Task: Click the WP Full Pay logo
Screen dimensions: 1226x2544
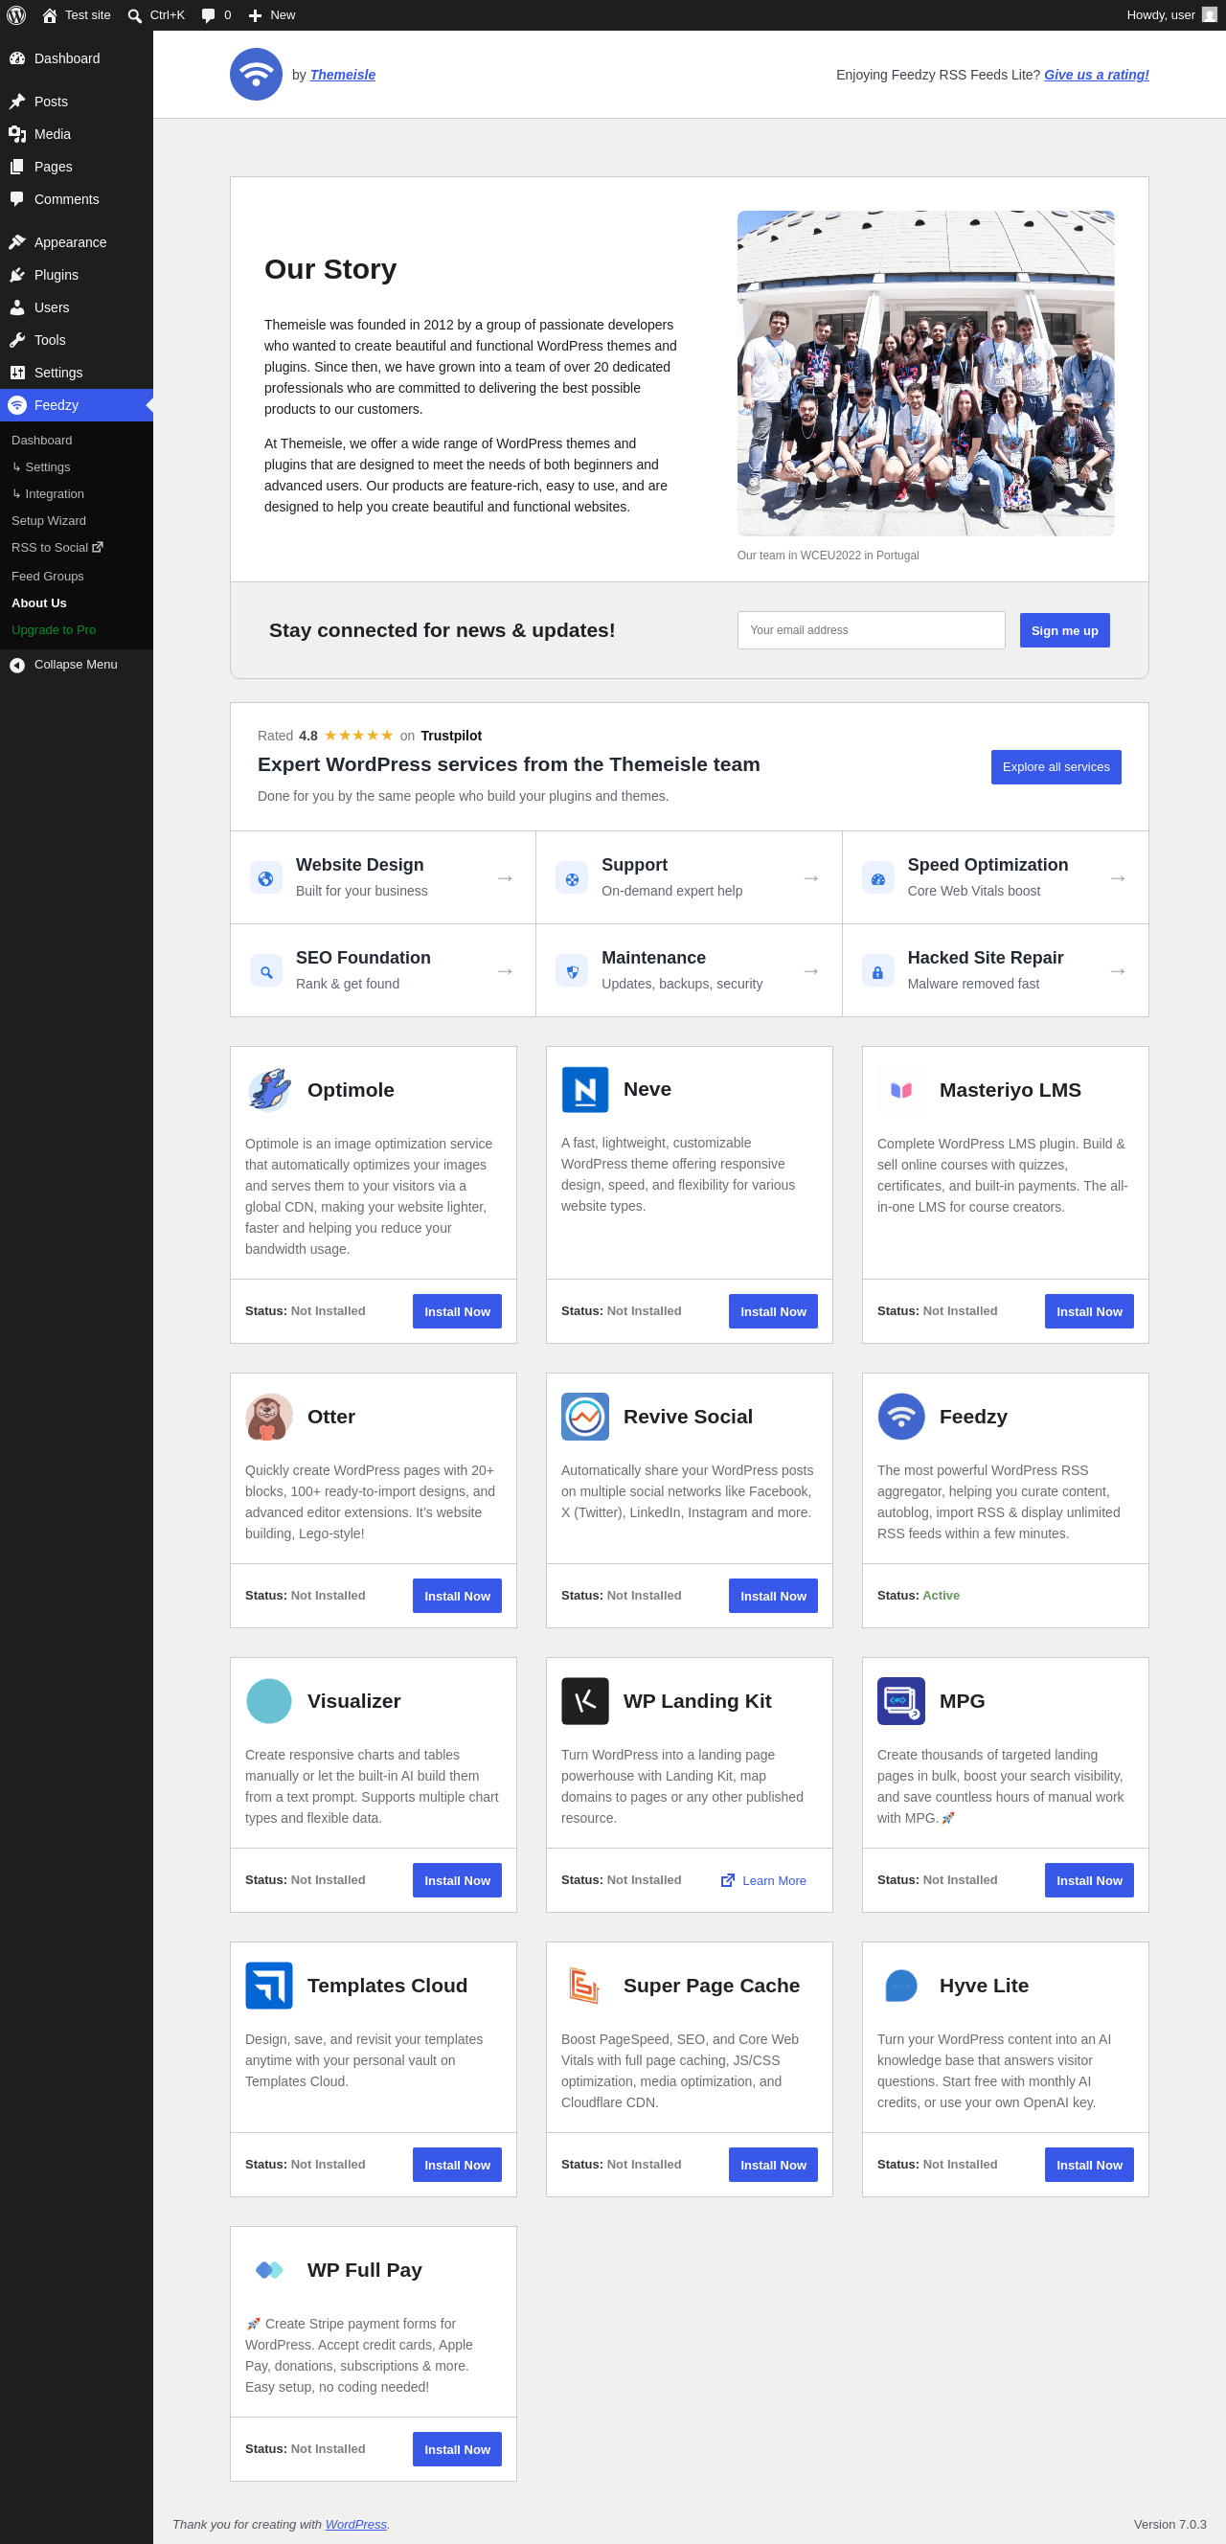Action: tap(269, 2269)
